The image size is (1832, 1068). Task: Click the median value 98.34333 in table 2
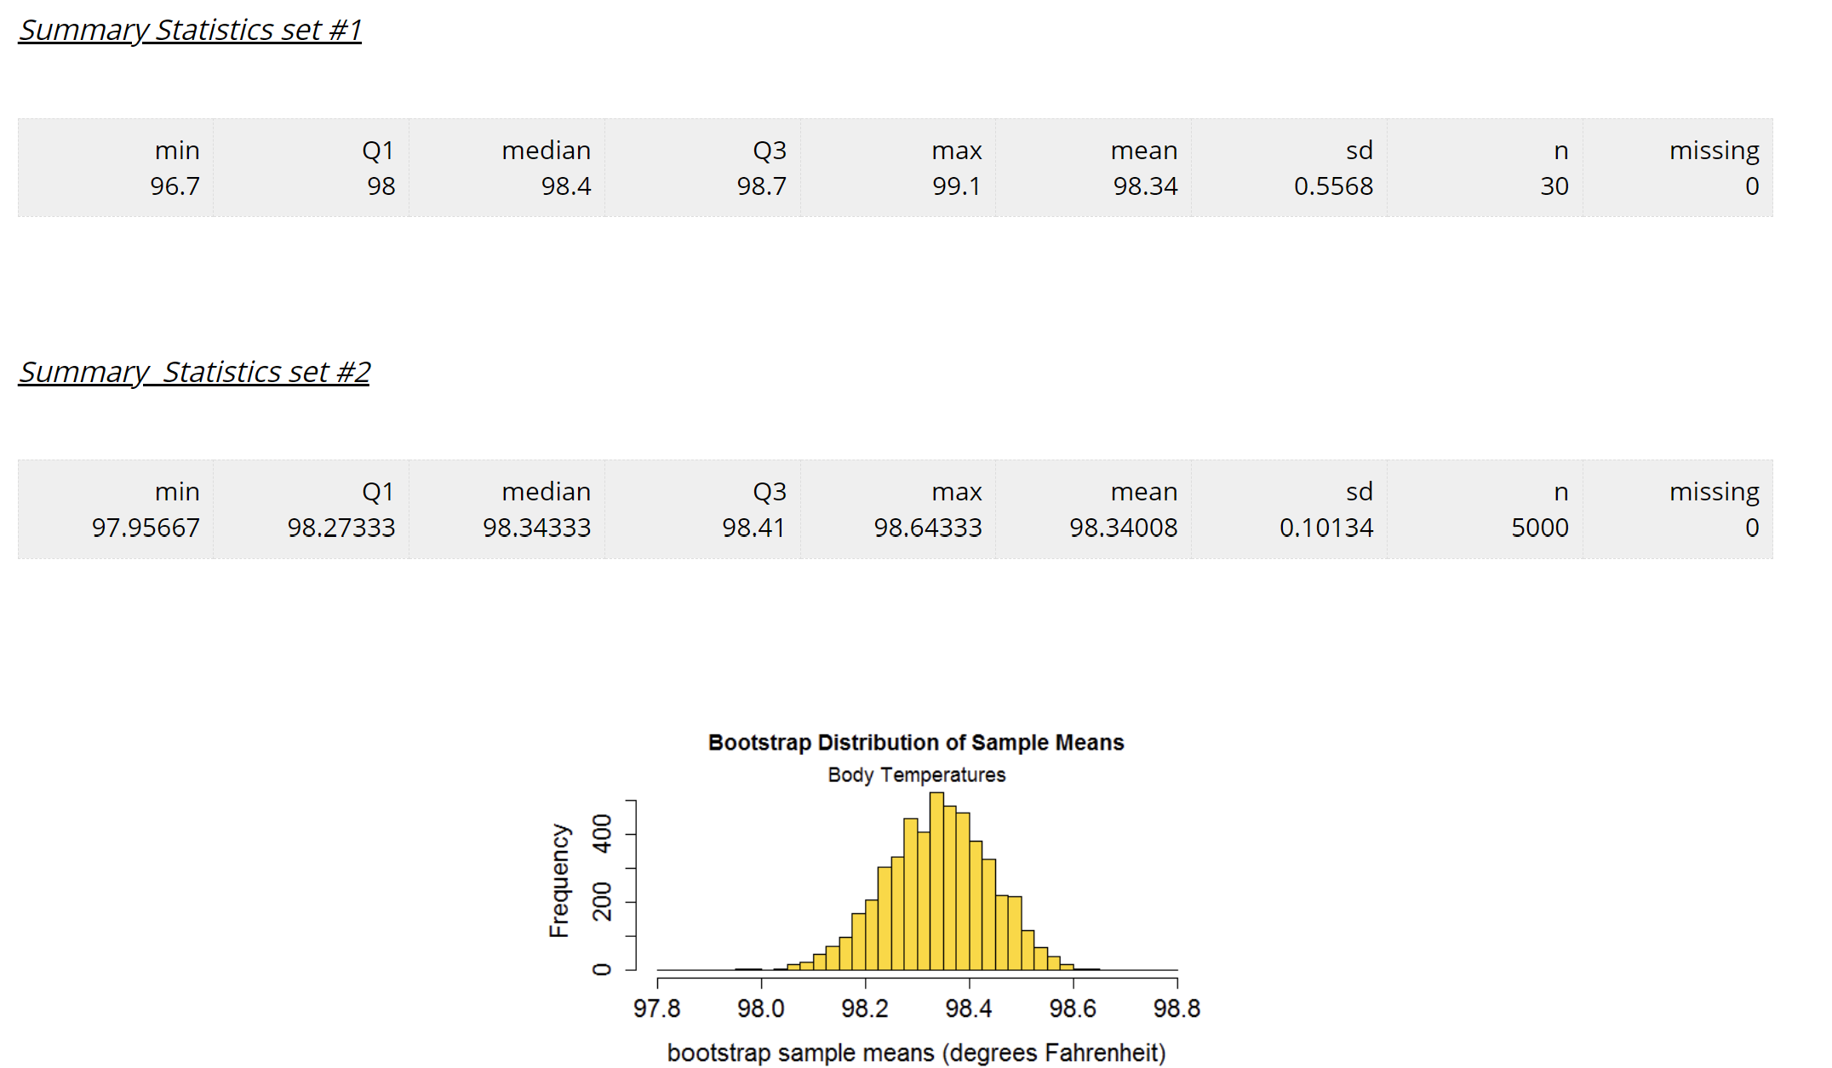point(537,528)
